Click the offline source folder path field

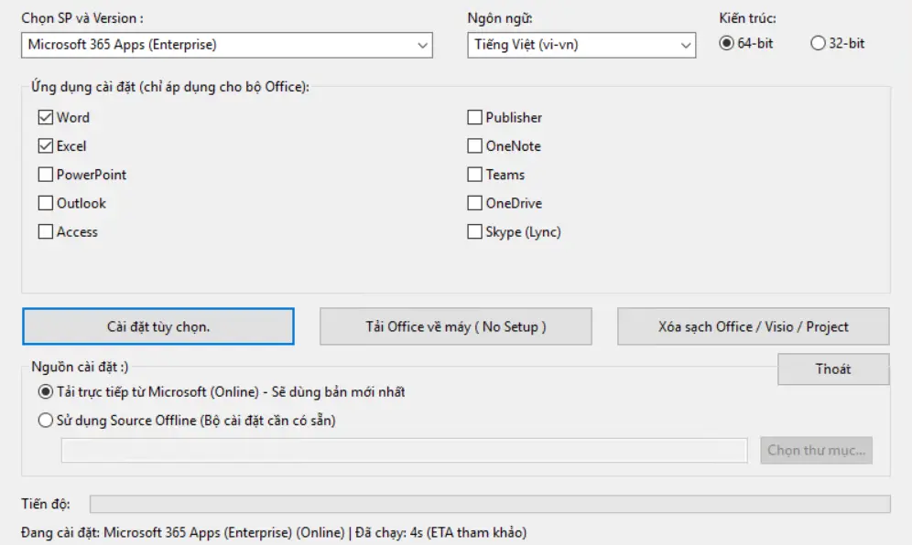pos(404,451)
